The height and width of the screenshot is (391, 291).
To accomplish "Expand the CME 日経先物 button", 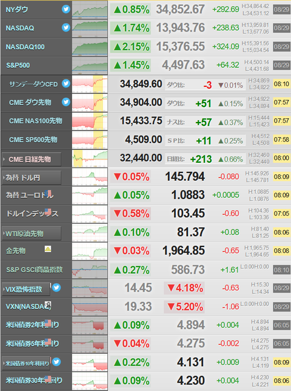I will tap(32, 159).
